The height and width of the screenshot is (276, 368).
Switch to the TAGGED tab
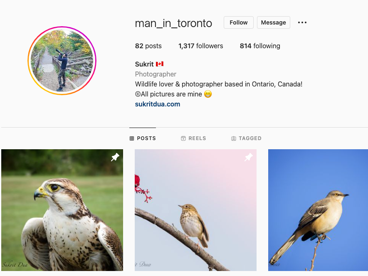246,138
